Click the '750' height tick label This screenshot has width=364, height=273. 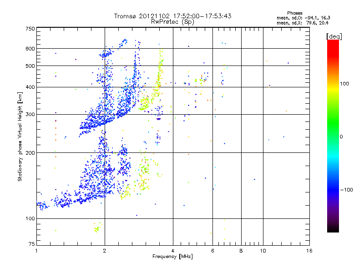coord(30,29)
